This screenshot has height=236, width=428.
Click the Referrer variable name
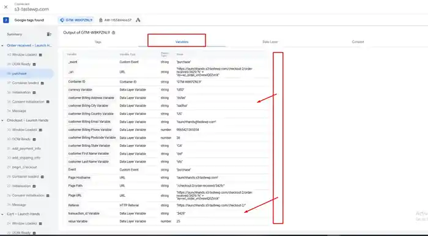pyautogui.click(x=73, y=205)
